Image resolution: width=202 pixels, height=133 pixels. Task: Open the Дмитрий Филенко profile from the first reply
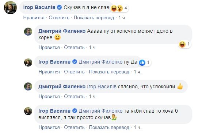point(62,31)
